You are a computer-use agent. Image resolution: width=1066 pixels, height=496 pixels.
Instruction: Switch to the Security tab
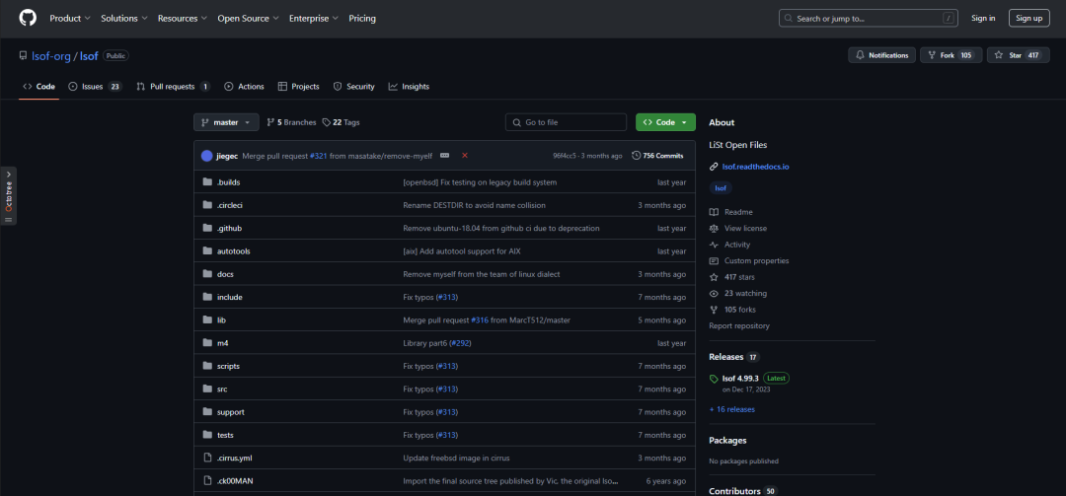pos(353,87)
